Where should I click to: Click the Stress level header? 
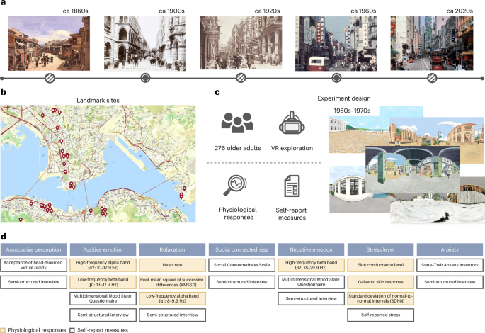point(380,249)
